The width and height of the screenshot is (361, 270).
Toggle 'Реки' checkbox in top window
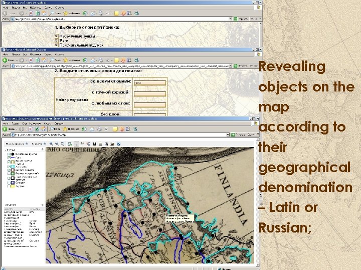(x=56, y=40)
